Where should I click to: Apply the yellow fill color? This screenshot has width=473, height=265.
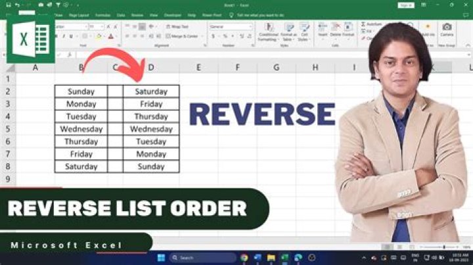99,37
